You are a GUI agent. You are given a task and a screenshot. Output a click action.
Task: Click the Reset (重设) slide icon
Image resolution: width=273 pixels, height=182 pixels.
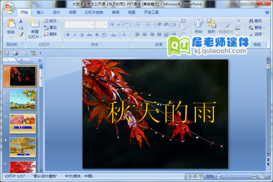[46, 27]
